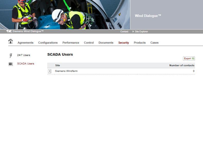The height and width of the screenshot is (153, 203).
Task: Select the SCADA Users monitor icon
Action: [11, 64]
